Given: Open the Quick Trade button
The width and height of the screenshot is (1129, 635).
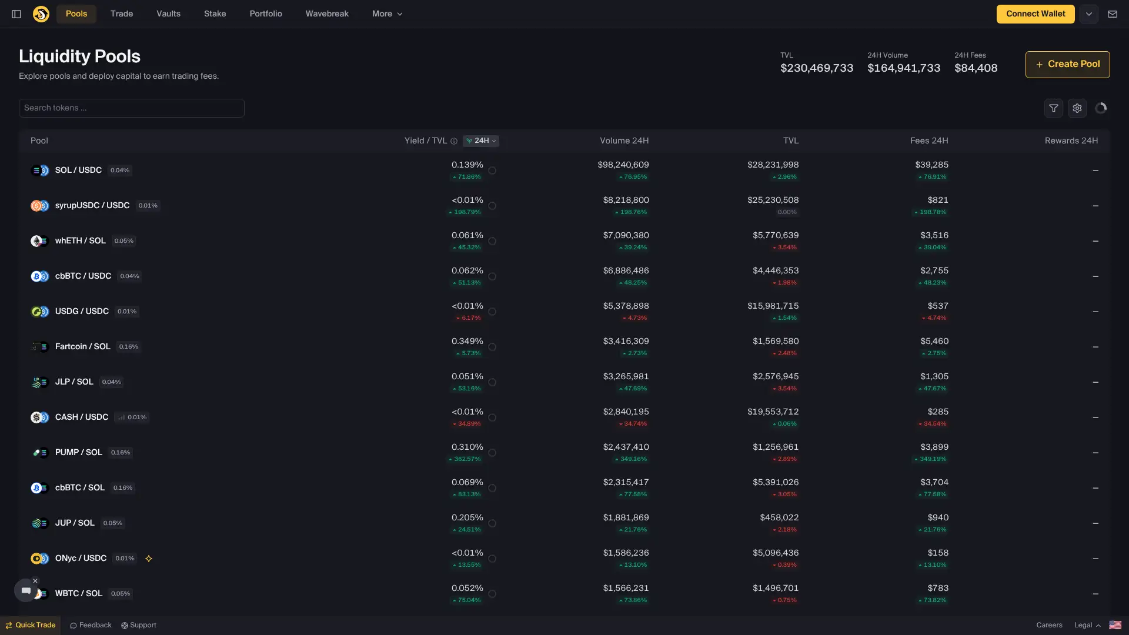Looking at the screenshot, I should click(x=31, y=625).
